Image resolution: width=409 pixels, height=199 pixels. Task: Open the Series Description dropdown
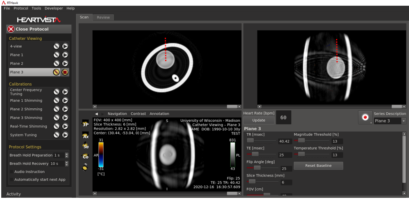coord(403,121)
